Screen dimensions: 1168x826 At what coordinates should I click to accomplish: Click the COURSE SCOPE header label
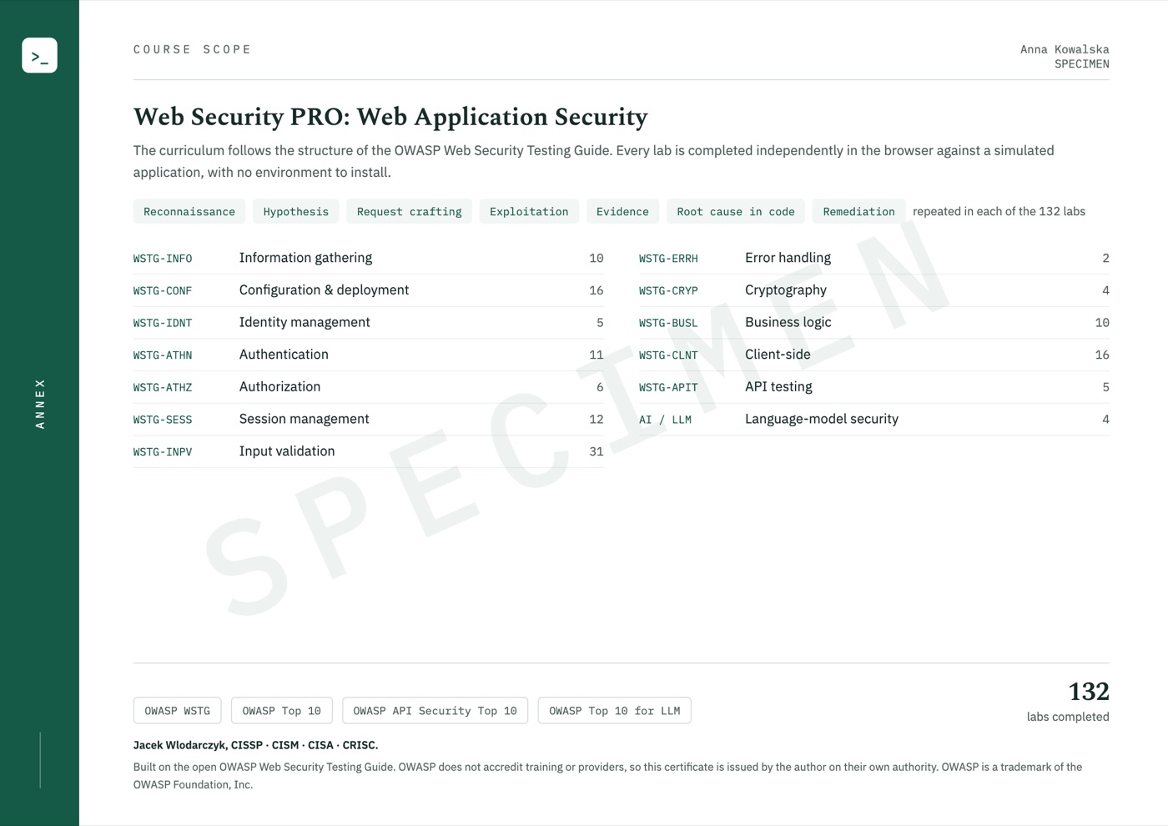tap(193, 49)
